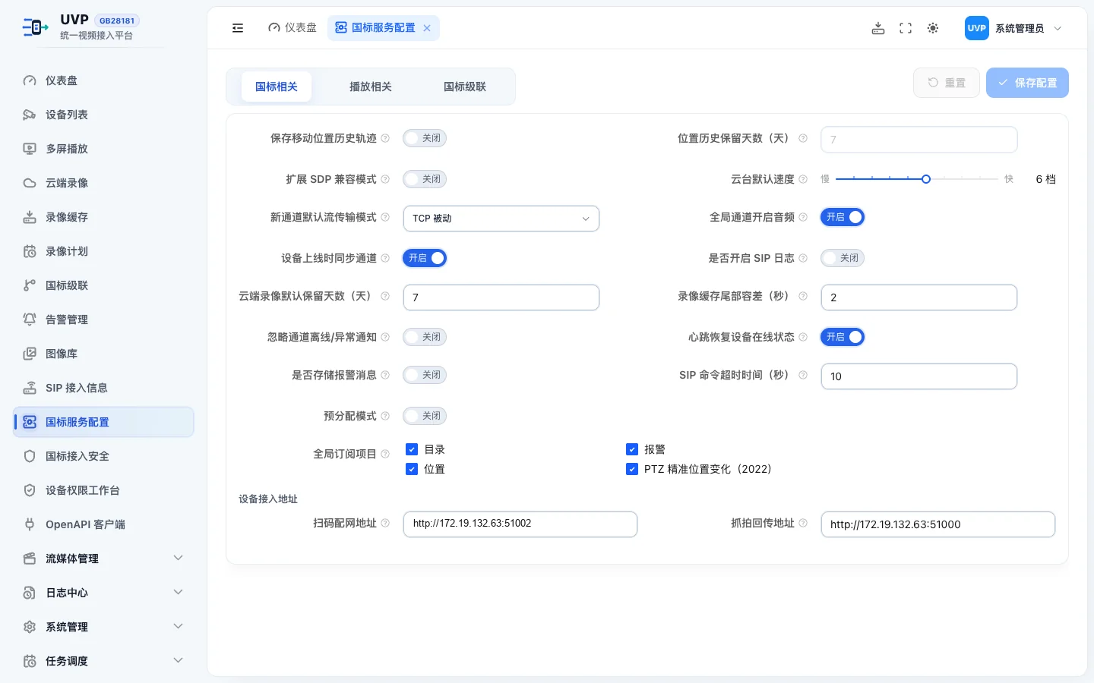Image resolution: width=1094 pixels, height=683 pixels.
Task: Turn off 设备上线时同步通道 switch
Action: tap(425, 258)
